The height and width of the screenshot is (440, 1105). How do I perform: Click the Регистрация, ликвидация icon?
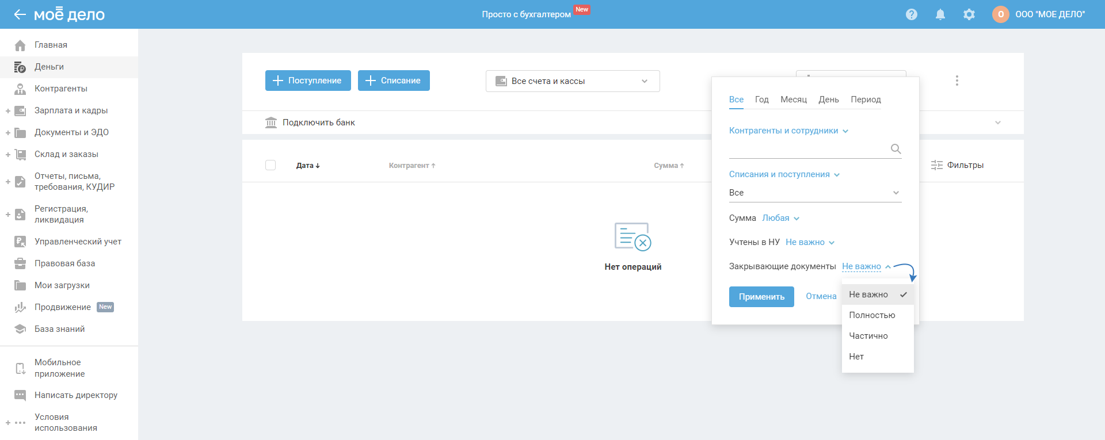[x=20, y=215]
